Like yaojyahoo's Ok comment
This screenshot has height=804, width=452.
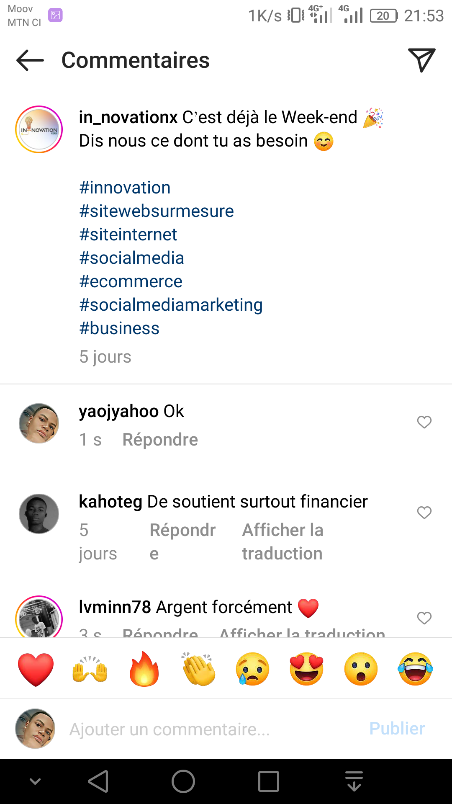(x=424, y=422)
